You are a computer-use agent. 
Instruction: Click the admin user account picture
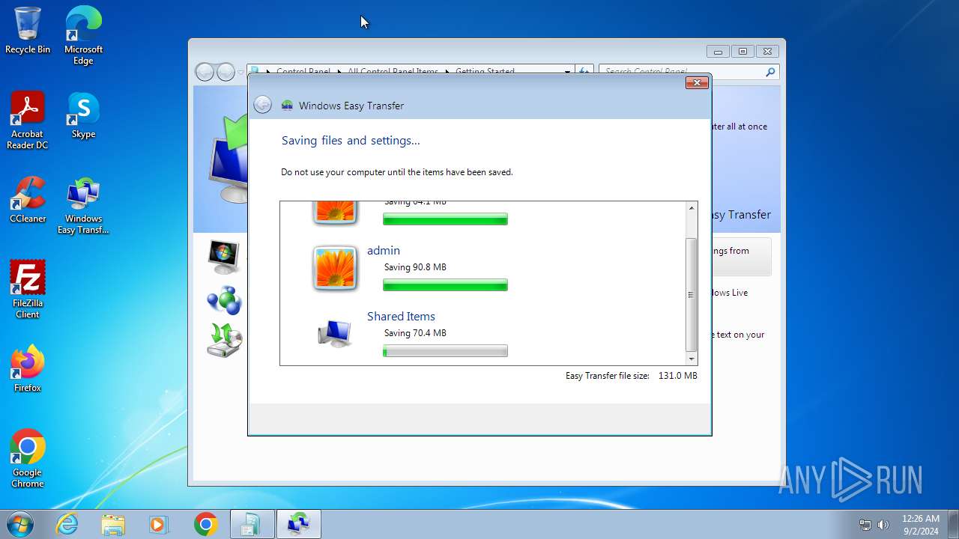click(335, 267)
